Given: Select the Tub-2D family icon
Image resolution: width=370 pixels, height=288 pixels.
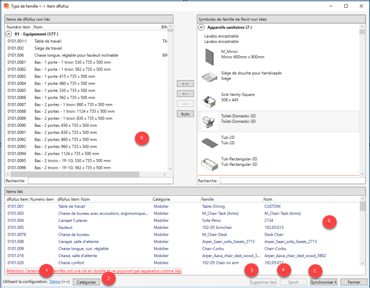Looking at the screenshot, I should (210, 142).
